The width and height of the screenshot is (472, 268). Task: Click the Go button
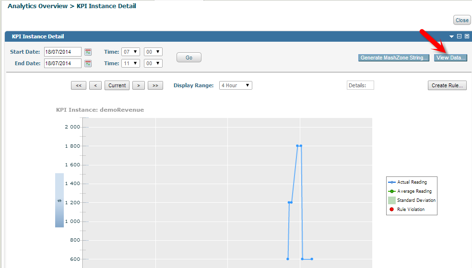[189, 58]
